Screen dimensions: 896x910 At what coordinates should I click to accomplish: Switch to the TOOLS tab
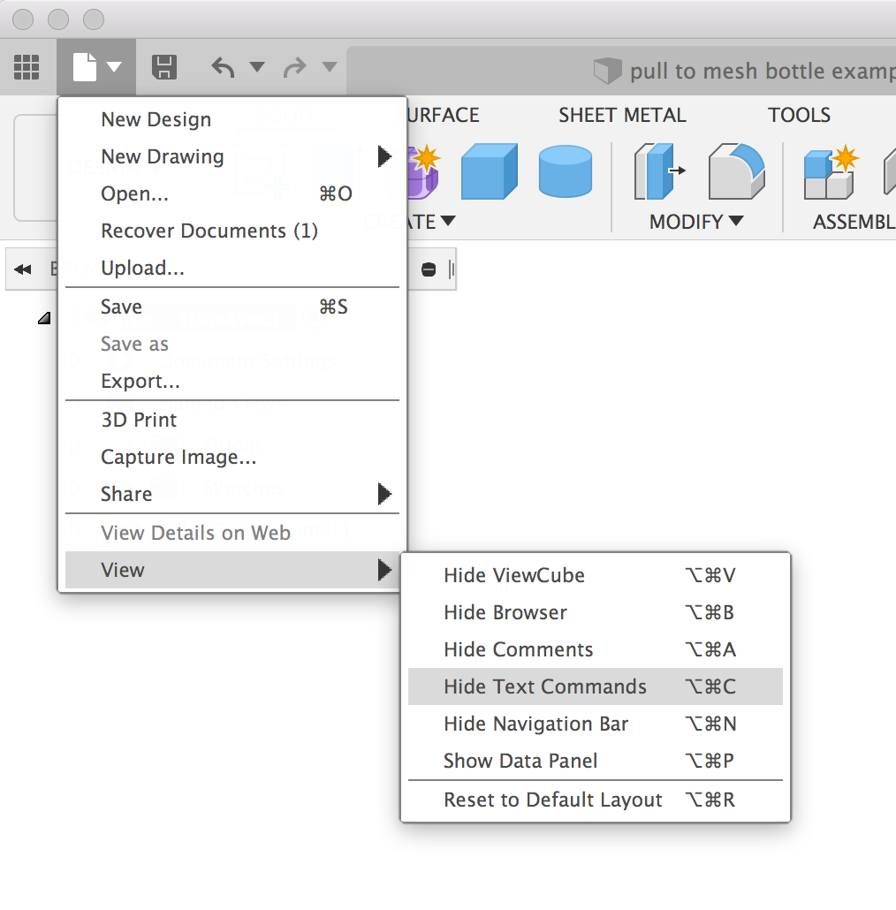point(799,115)
